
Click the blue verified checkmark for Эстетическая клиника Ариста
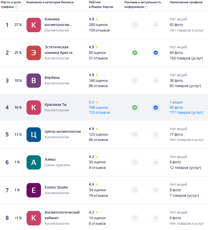156,53
